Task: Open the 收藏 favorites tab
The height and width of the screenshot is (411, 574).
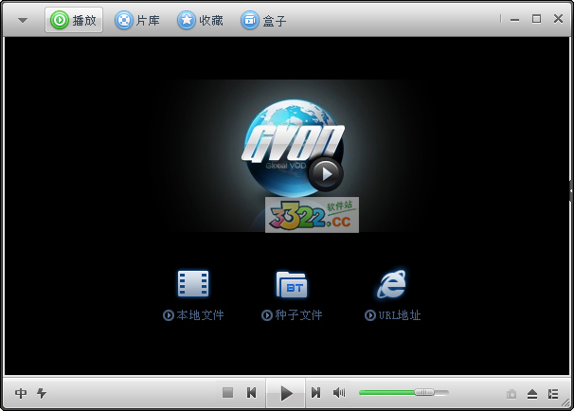Action: (x=200, y=20)
